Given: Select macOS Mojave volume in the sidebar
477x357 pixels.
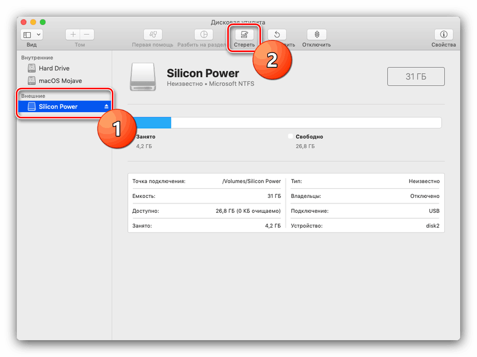Looking at the screenshot, I should pos(60,81).
